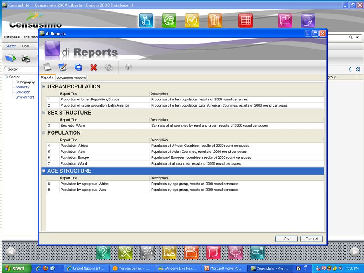Select the 'Population, Africa' report
Viewport: 364px width, 273px height.
pyautogui.click(x=185, y=146)
